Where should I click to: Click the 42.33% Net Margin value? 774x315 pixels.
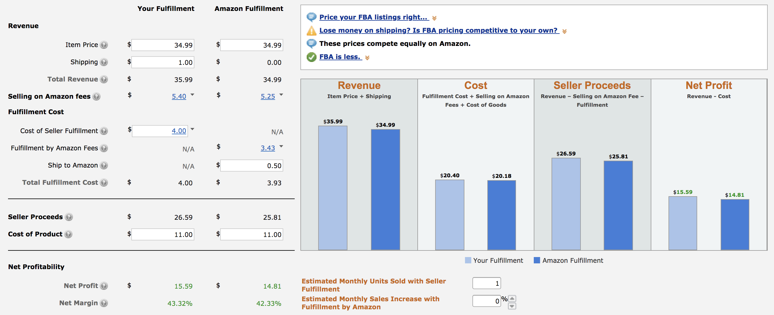pos(269,304)
